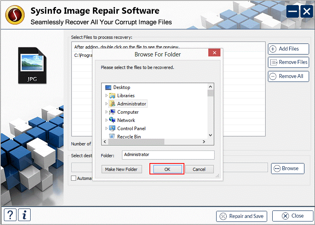The height and width of the screenshot is (225, 315).
Task: Click the Close button at bottom right
Action: click(x=293, y=216)
